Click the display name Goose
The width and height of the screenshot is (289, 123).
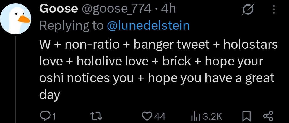59,10
